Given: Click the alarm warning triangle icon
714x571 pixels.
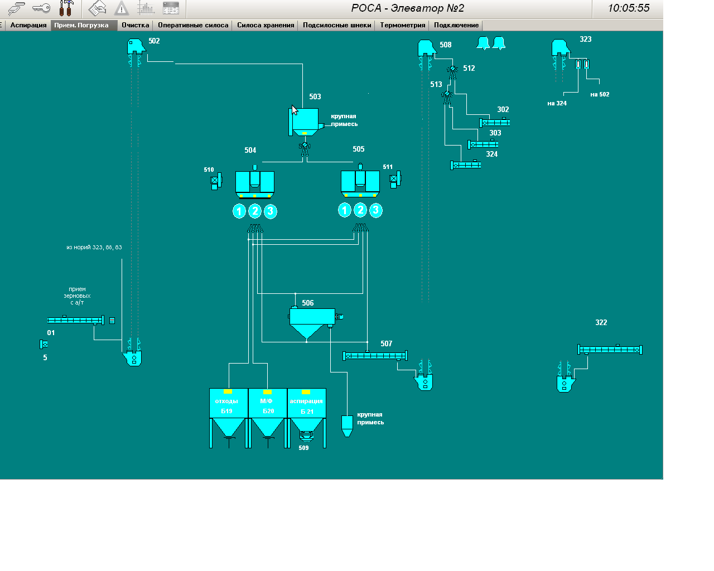Looking at the screenshot, I should pyautogui.click(x=121, y=8).
